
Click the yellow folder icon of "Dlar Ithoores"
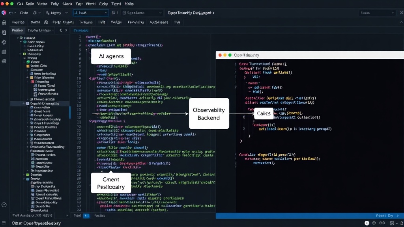click(x=32, y=78)
